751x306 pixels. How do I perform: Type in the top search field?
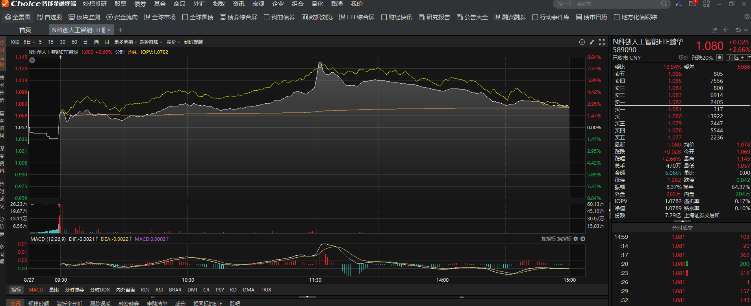point(606,4)
